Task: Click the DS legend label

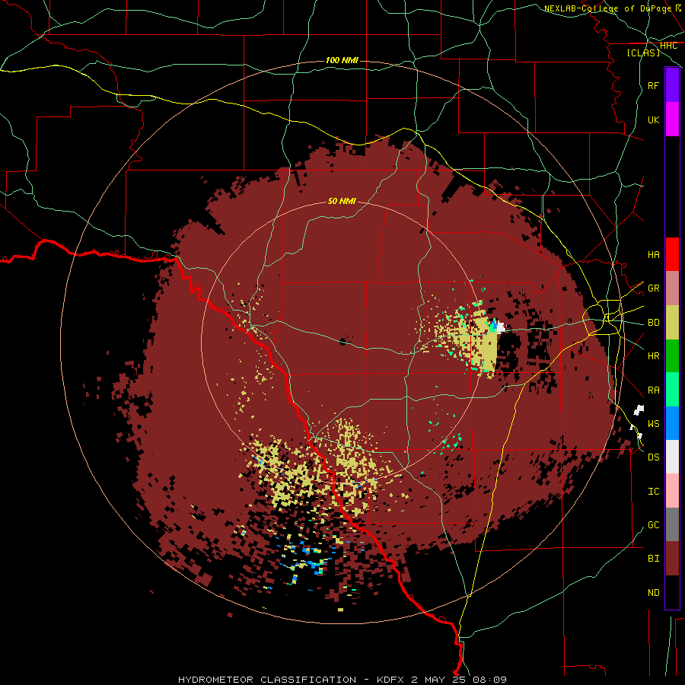Action: click(654, 457)
